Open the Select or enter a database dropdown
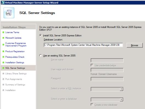145x109 pixels. coord(121,100)
